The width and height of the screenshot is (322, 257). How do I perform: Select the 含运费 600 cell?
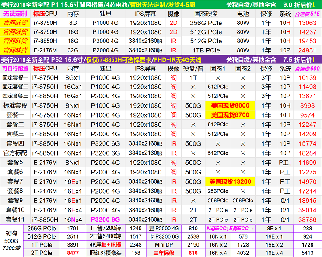307,69
